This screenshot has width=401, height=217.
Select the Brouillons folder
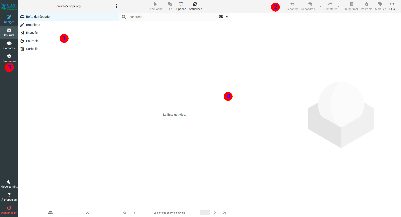point(33,25)
